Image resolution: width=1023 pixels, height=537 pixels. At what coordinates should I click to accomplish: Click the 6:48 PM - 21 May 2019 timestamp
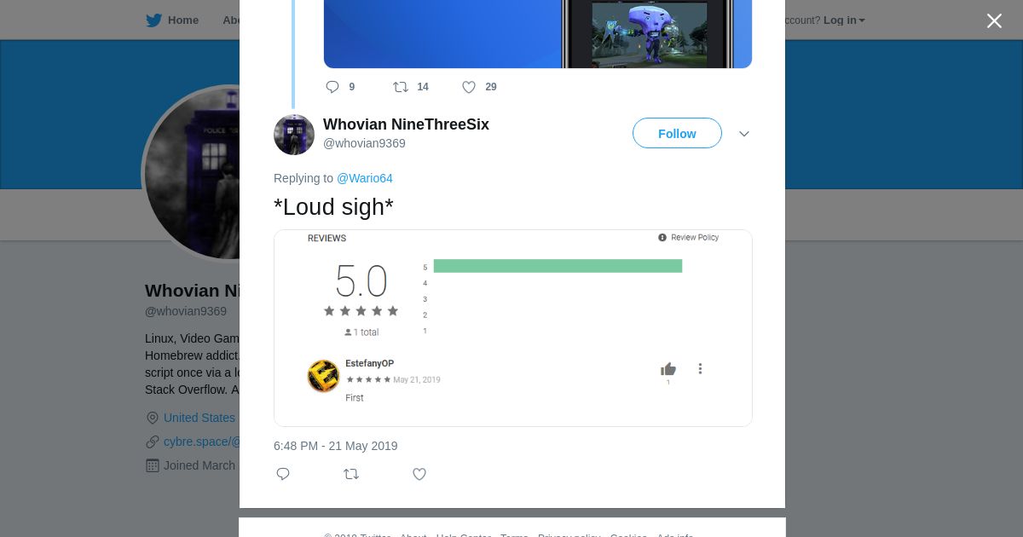pyautogui.click(x=336, y=446)
